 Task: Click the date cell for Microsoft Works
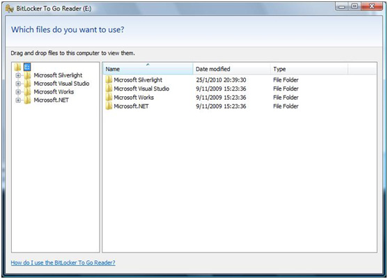click(221, 98)
